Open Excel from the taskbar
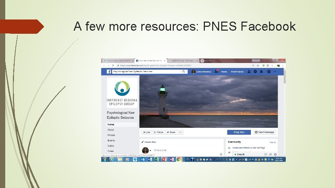The image size is (335, 188). pos(157,159)
